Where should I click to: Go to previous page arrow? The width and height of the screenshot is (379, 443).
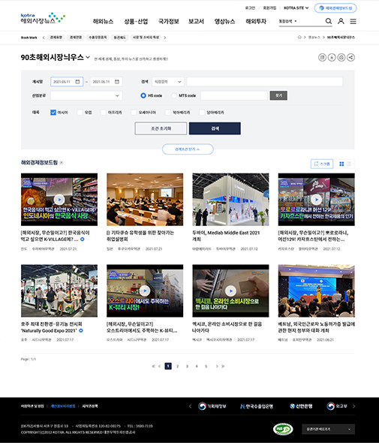(160, 366)
